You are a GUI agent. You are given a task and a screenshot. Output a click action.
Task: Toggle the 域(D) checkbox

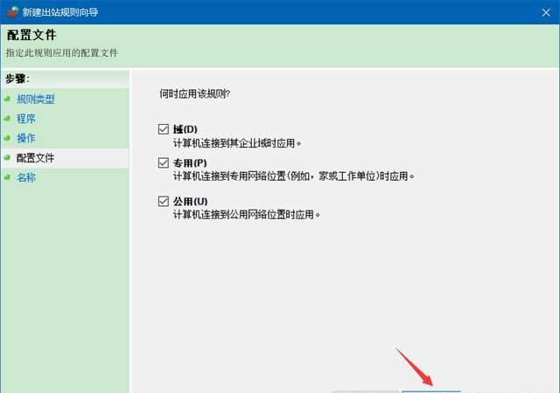tap(164, 129)
